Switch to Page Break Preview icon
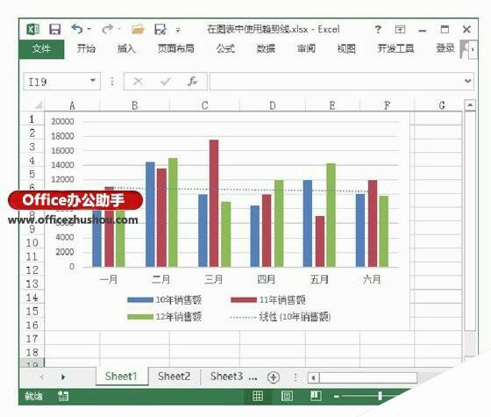 (316, 396)
